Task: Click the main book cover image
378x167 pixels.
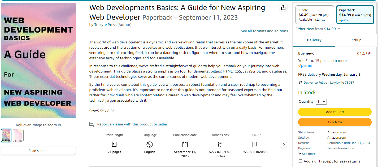Action: click(x=38, y=60)
